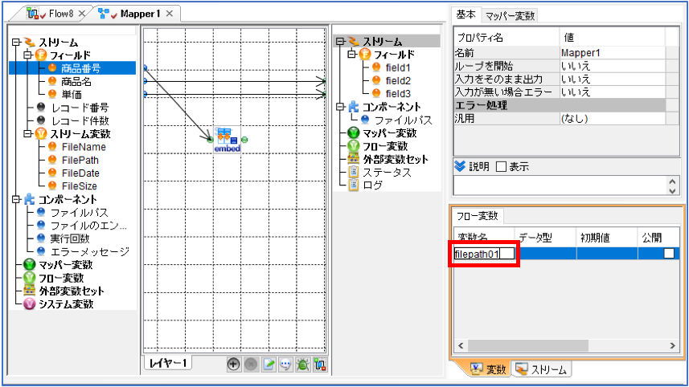Click the scroll right arrow in the フロー変数 table

pos(672,345)
